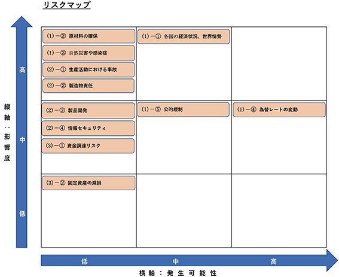339x277 pixels.
Task: Click the リスクマップ title heading
Action: (66, 5)
